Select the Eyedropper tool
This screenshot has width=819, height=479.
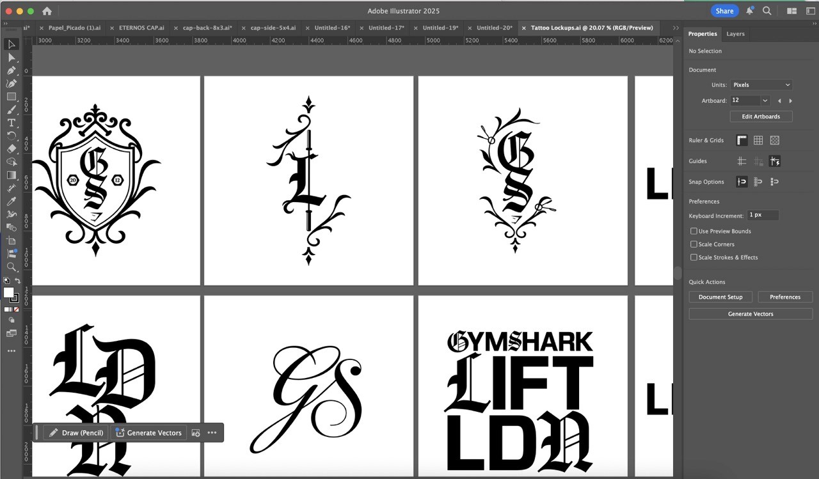click(x=12, y=201)
